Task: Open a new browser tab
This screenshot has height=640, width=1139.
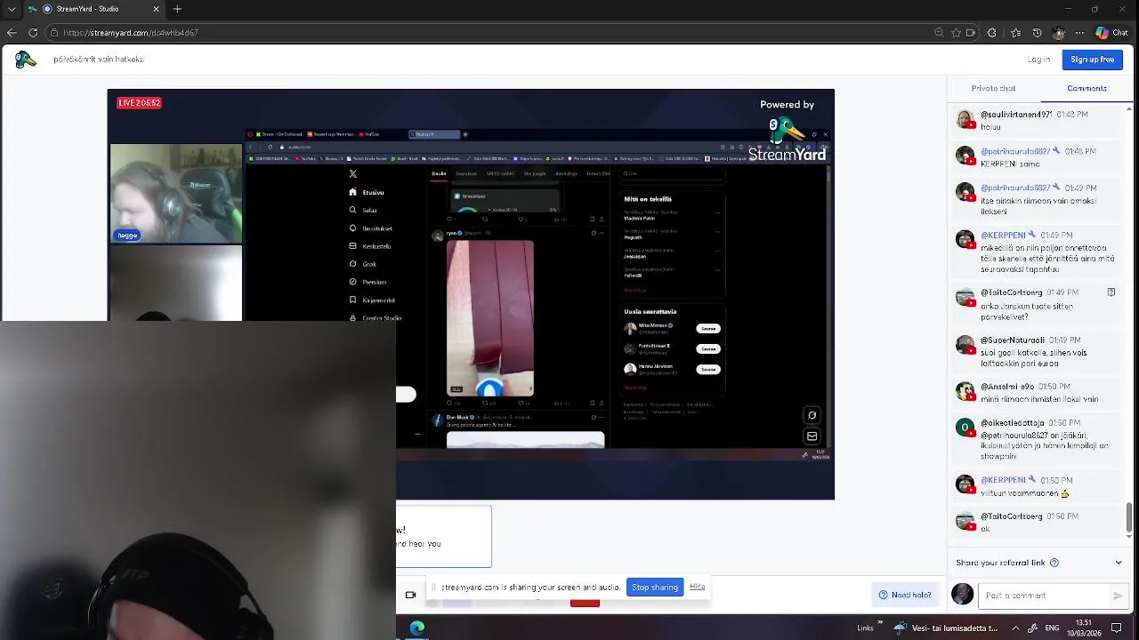Action: click(x=177, y=9)
